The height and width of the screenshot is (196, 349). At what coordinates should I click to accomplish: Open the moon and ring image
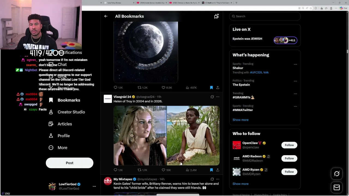pyautogui.click(x=146, y=52)
